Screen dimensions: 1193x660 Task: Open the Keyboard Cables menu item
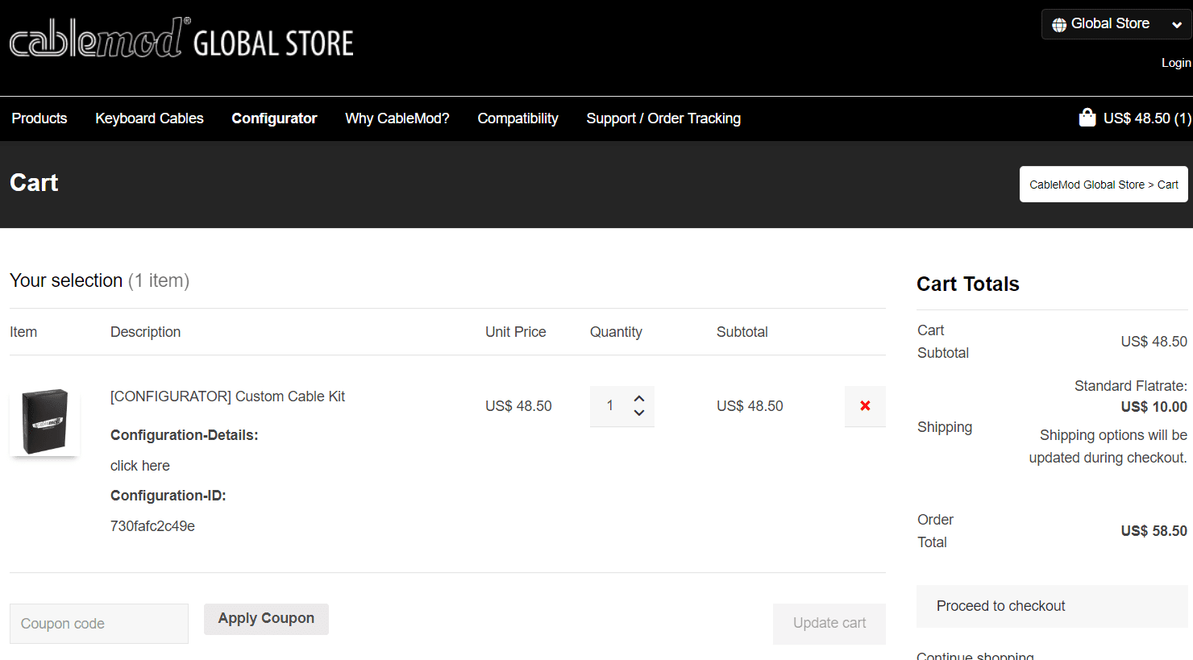coord(149,118)
